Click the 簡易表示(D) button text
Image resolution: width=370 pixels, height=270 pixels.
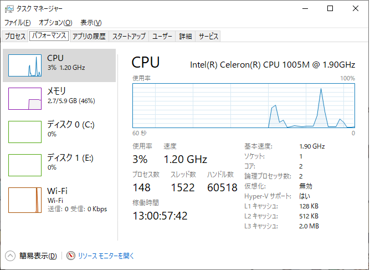[38, 256]
